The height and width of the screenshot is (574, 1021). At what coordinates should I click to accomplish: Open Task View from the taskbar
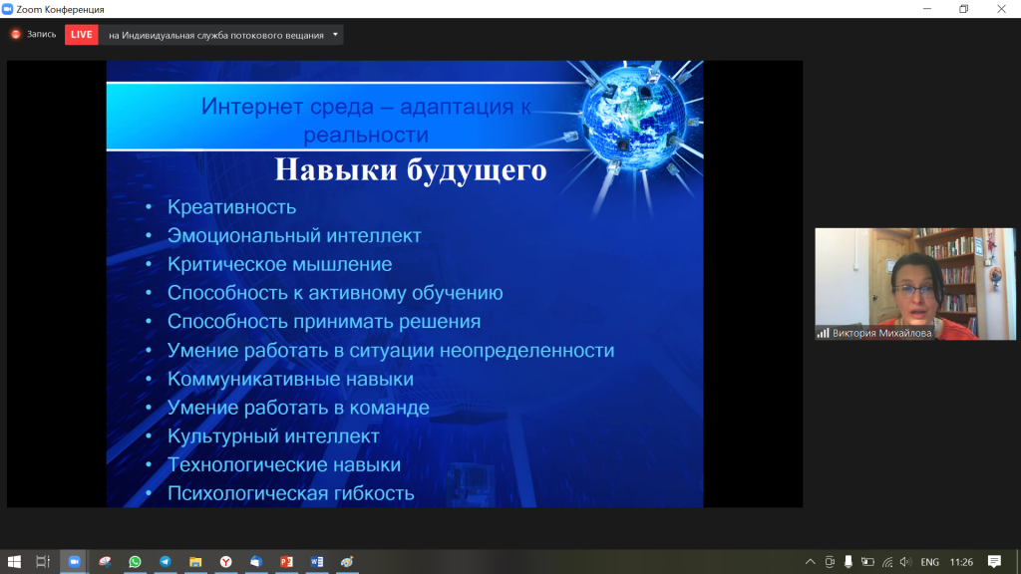pyautogui.click(x=43, y=562)
